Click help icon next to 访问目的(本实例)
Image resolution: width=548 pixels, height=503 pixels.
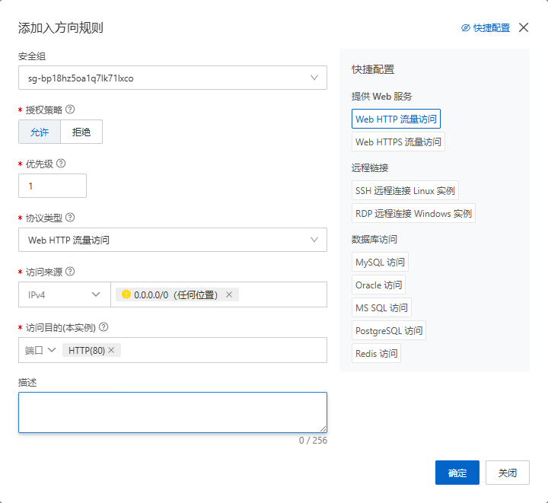tap(104, 327)
